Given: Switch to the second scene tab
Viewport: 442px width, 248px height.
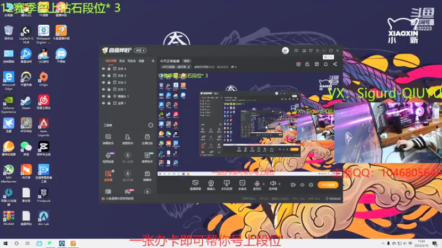Looking at the screenshot, I should [x=122, y=61].
